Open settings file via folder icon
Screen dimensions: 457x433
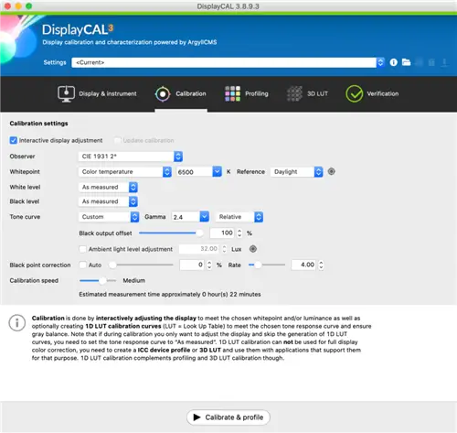[406, 62]
